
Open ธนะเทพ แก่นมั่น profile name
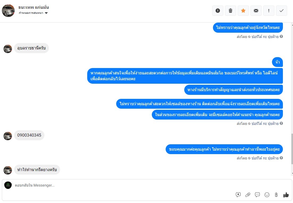[x=34, y=7]
